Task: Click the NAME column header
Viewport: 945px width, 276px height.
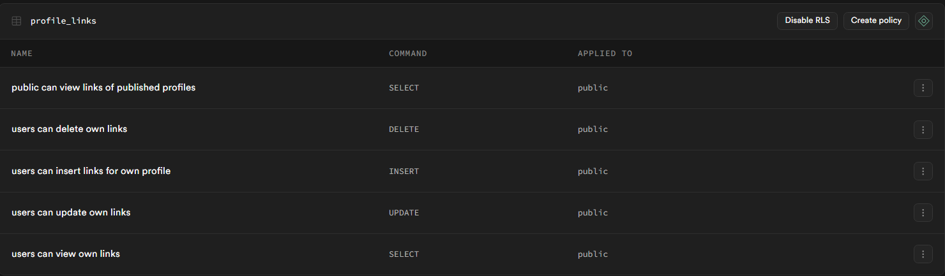Action: point(22,54)
